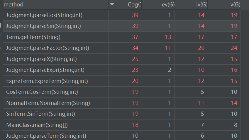Image resolution: width=249 pixels, height=140 pixels.
Task: Sort by the ev(G) column header
Action: pos(158,4)
